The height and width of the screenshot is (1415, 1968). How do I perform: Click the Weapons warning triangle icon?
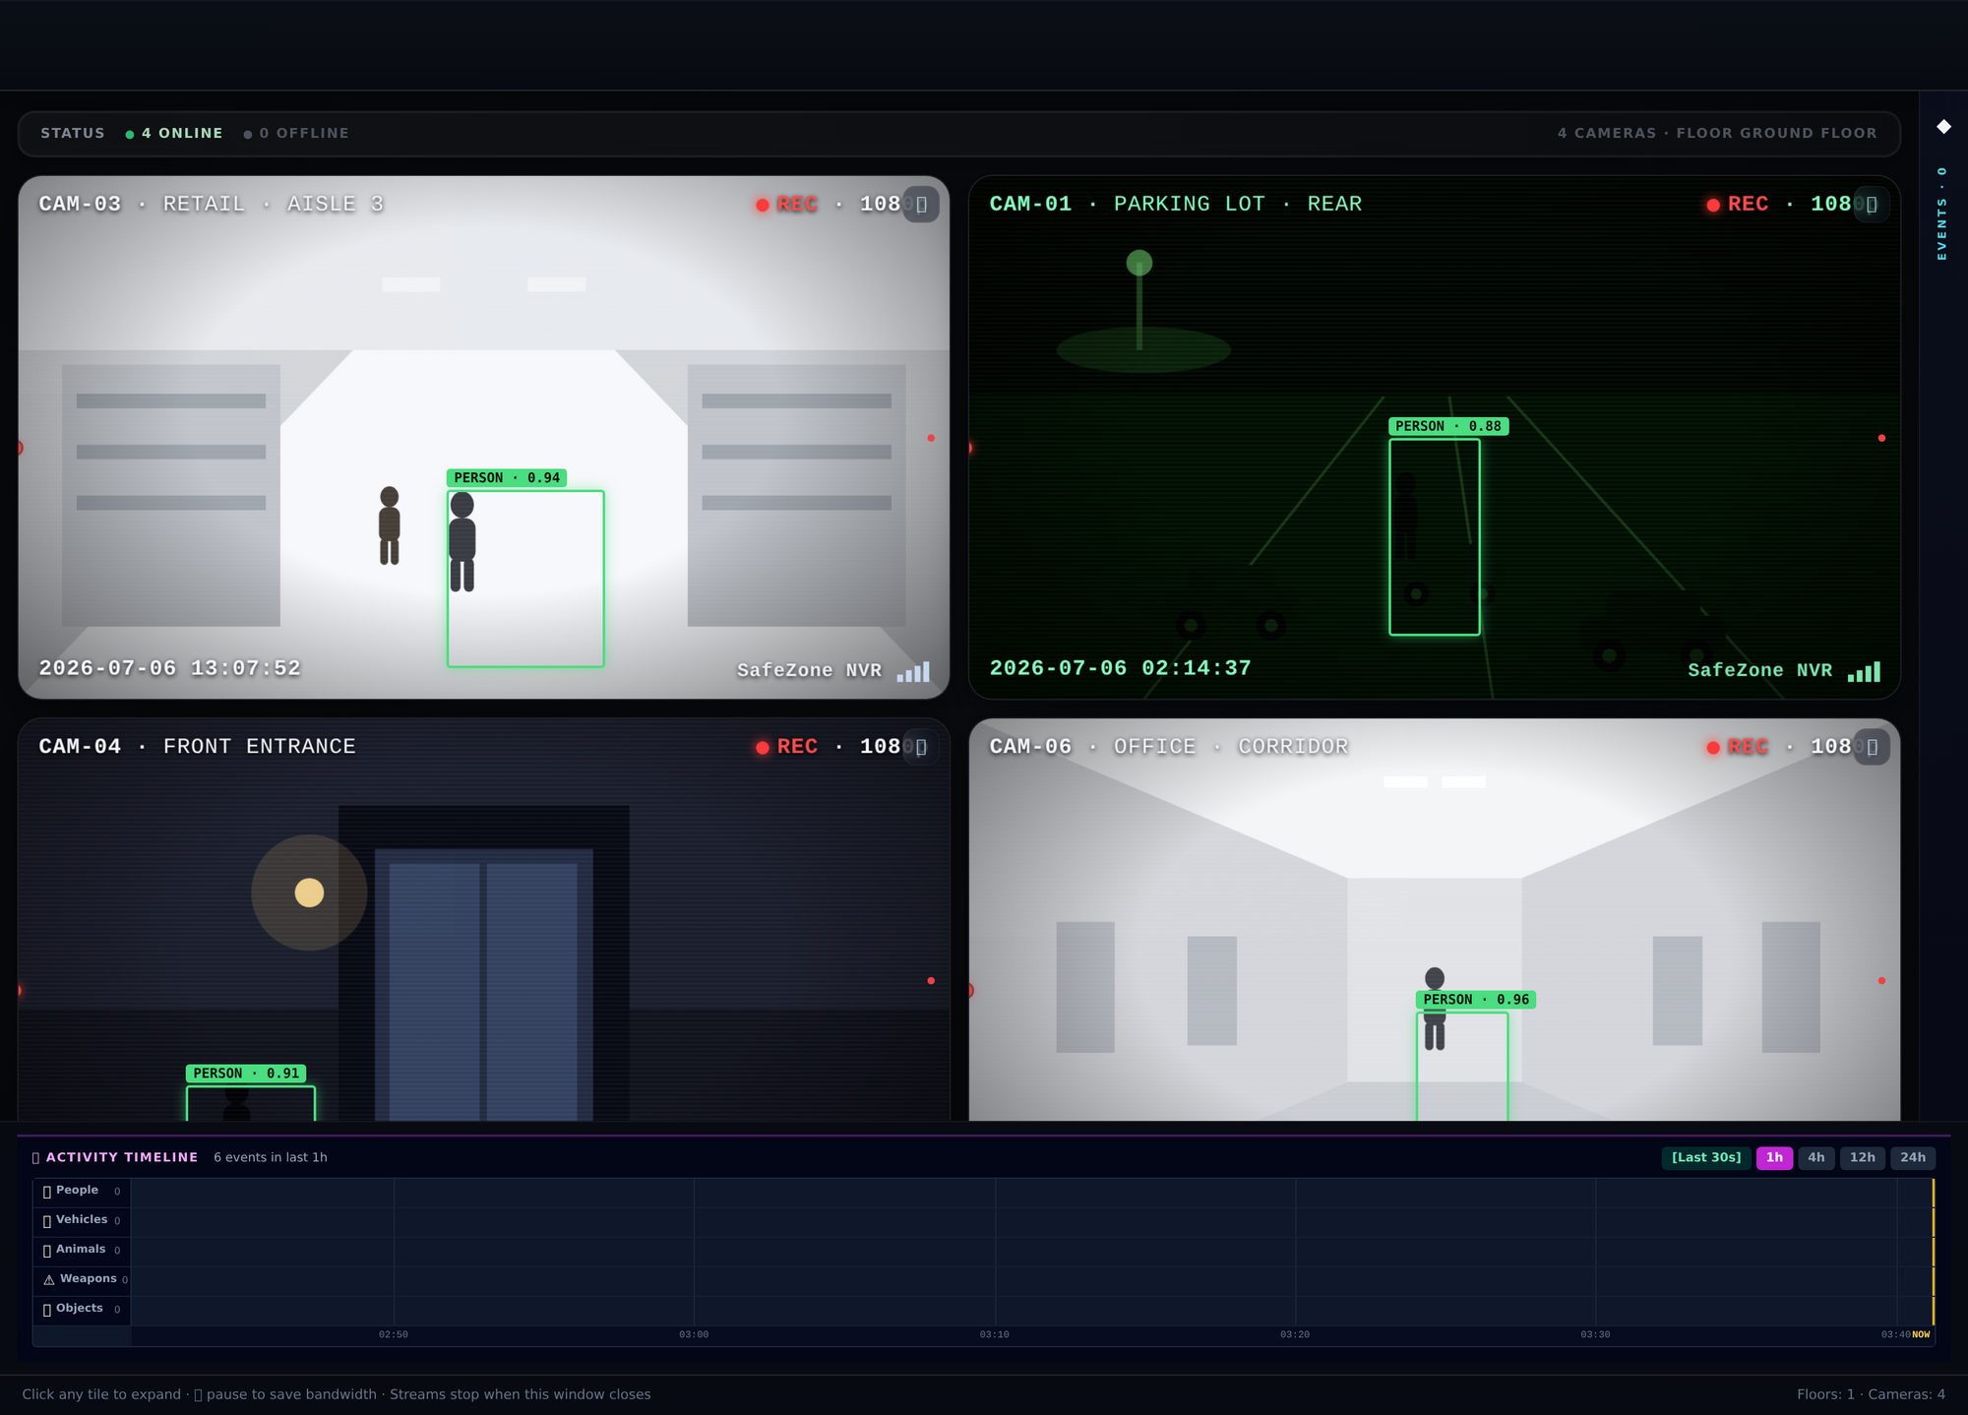point(49,1280)
